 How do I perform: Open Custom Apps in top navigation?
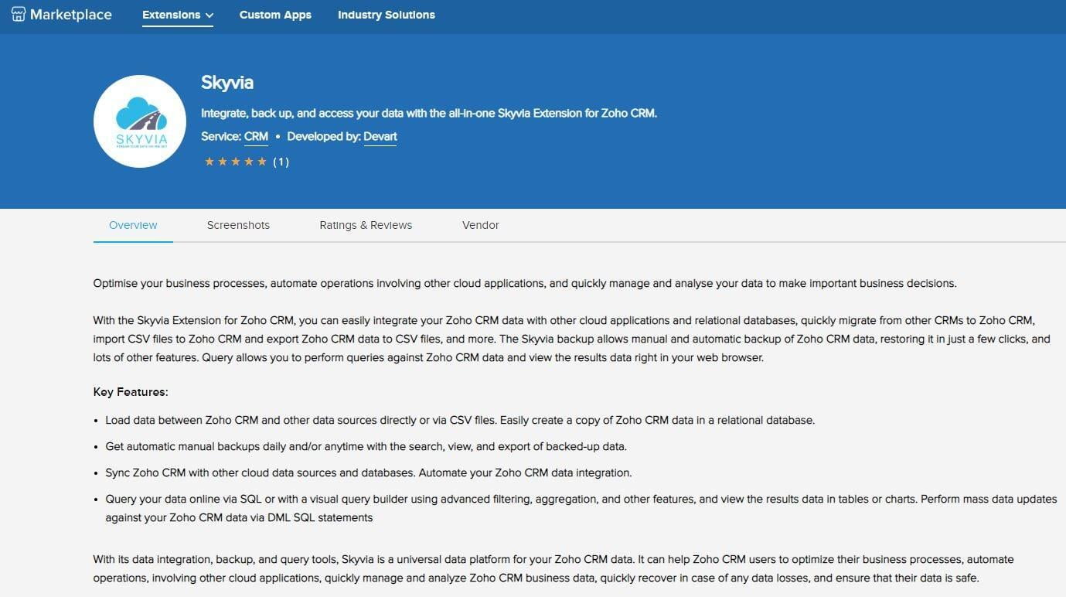point(275,15)
